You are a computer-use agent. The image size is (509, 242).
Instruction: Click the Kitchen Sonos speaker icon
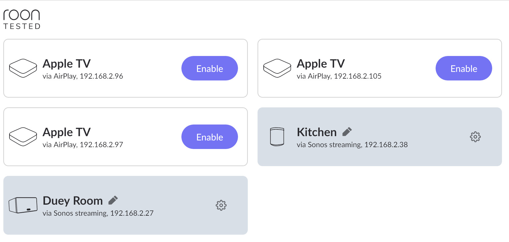pyautogui.click(x=277, y=137)
